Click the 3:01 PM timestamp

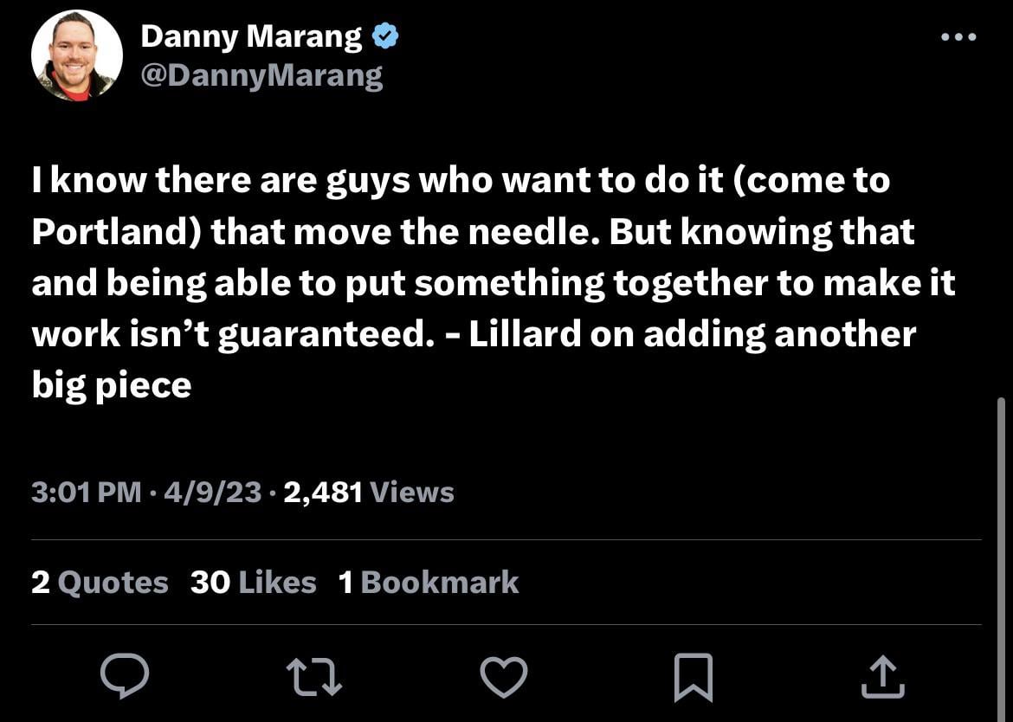86,493
